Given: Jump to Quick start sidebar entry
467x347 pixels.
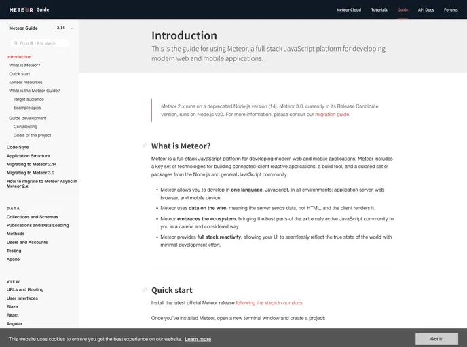Looking at the screenshot, I should 20,74.
